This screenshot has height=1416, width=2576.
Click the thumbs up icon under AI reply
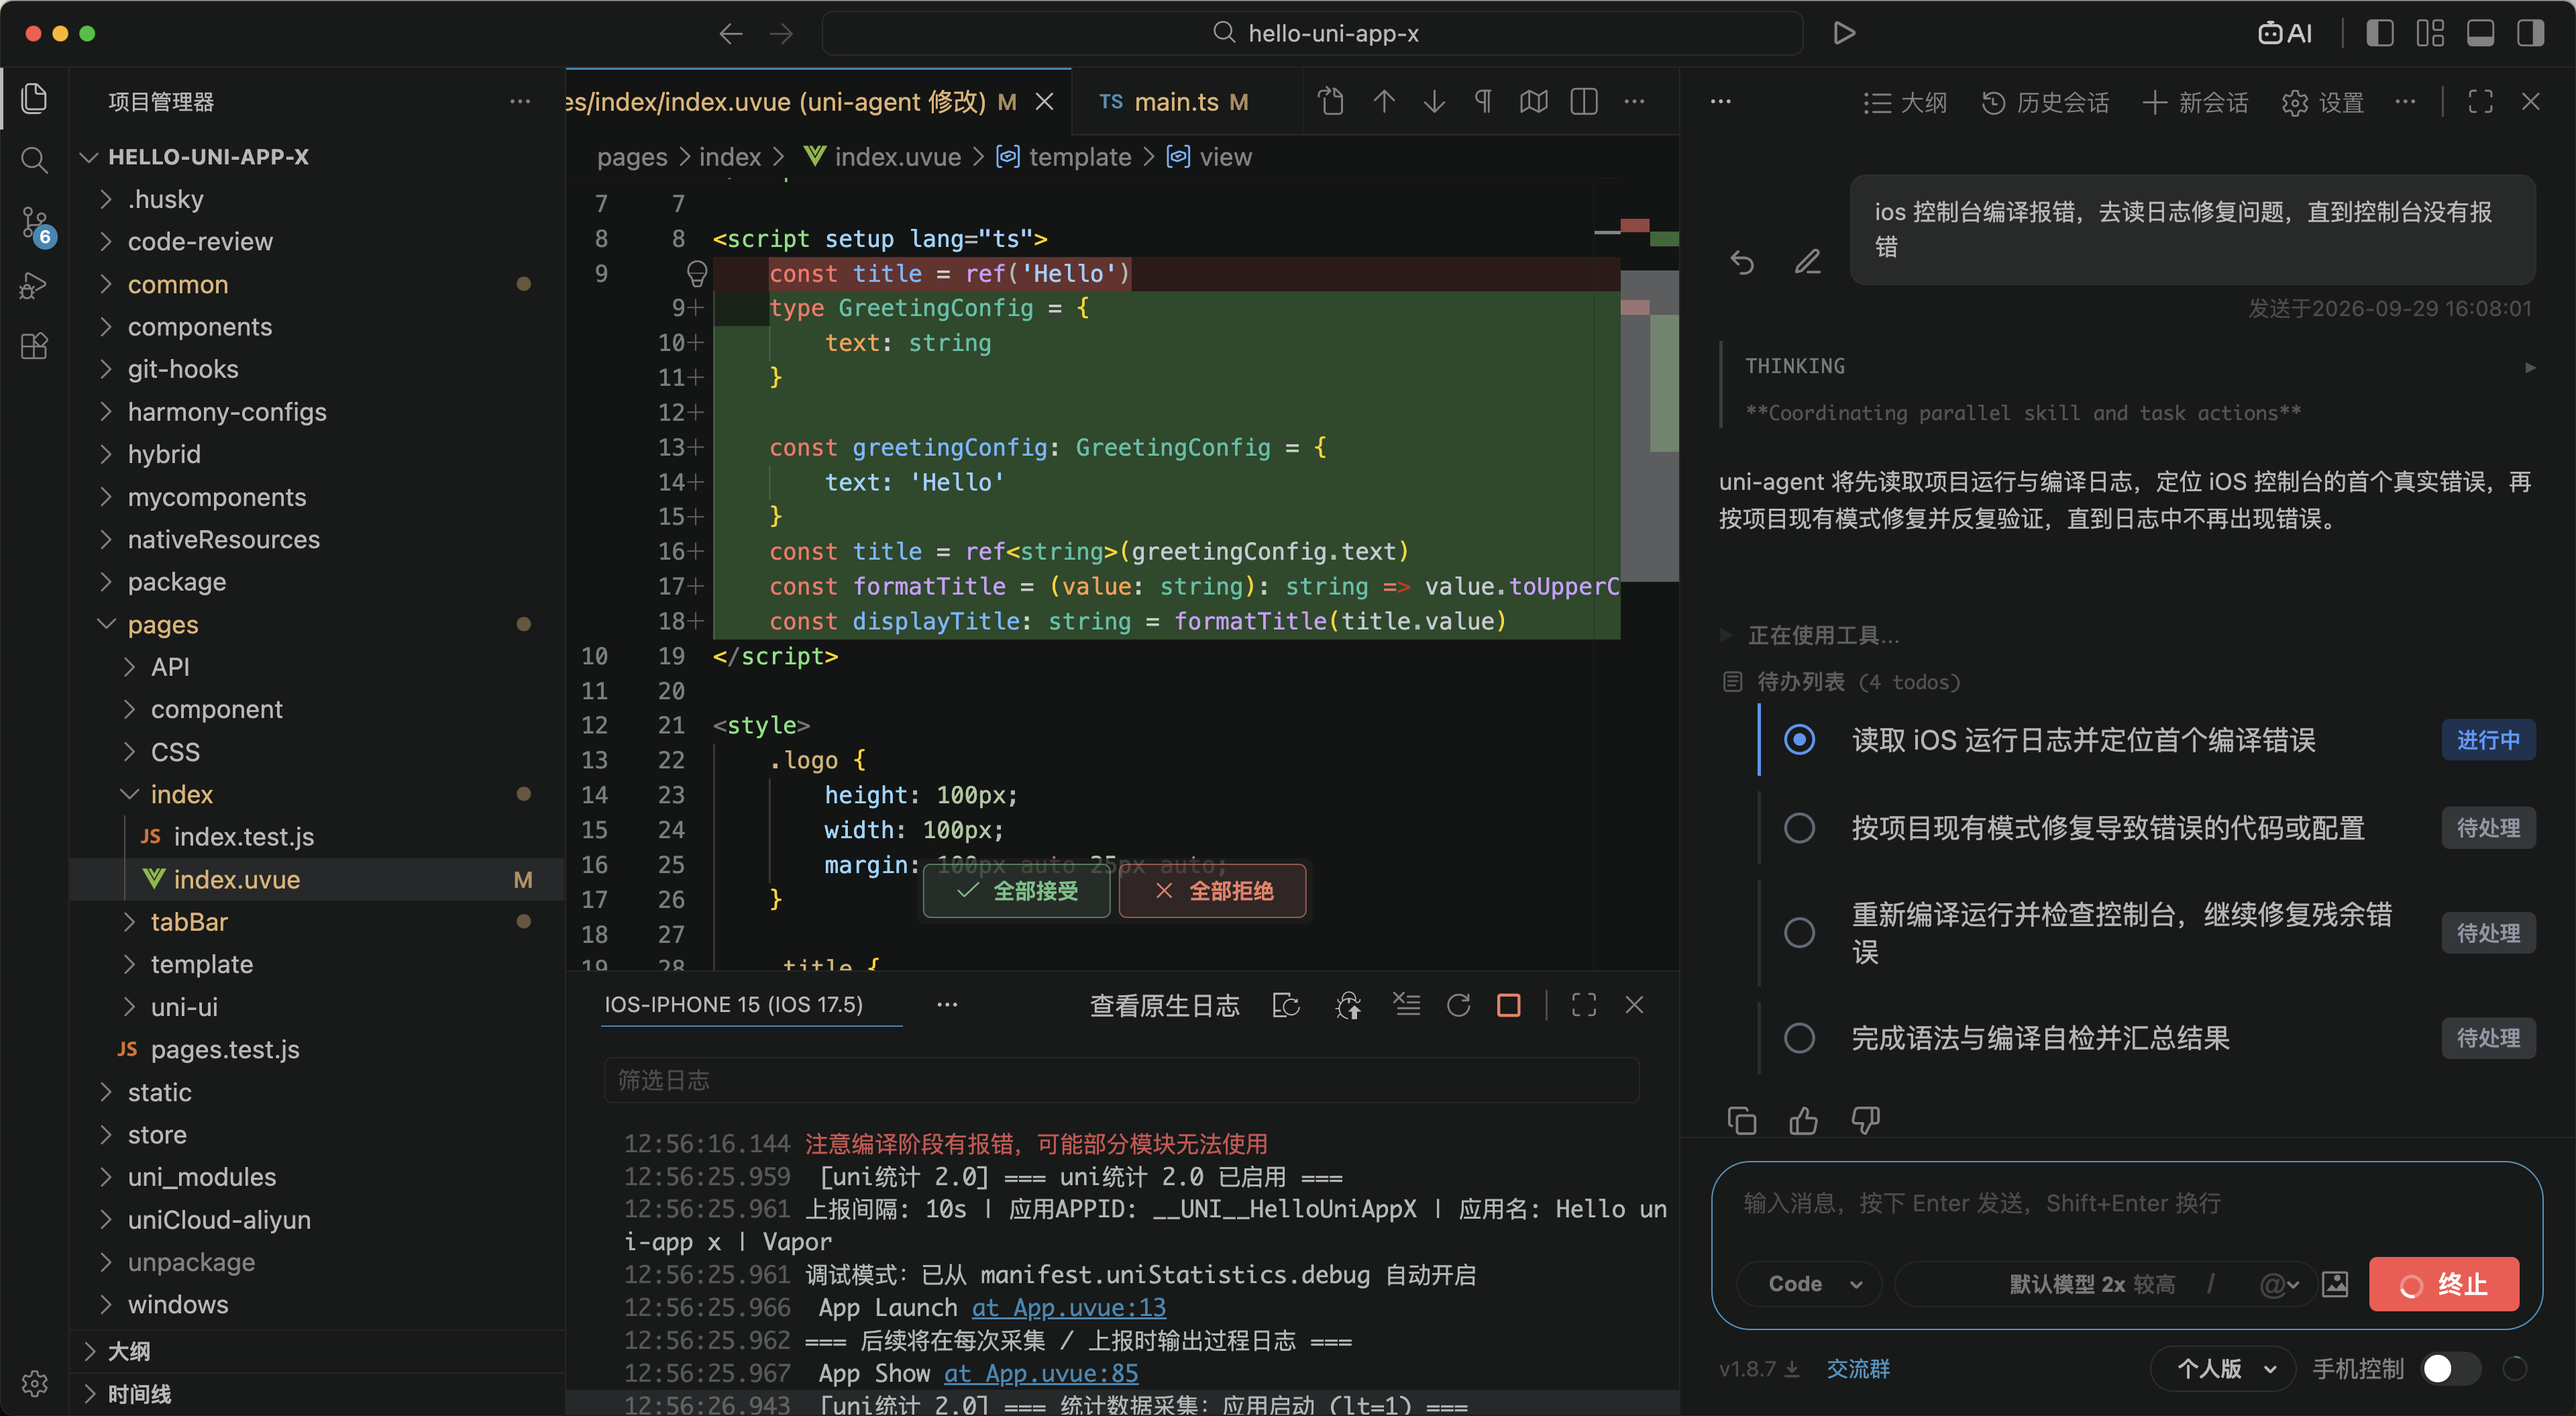(x=1804, y=1120)
